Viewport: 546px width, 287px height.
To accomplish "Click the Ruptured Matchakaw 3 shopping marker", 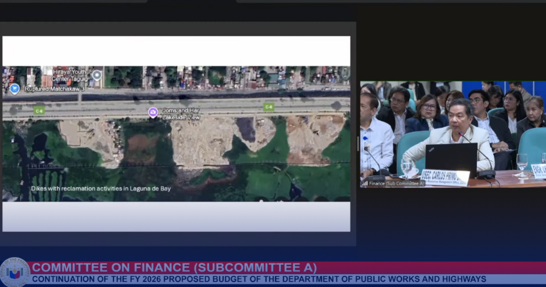I will tap(14, 89).
